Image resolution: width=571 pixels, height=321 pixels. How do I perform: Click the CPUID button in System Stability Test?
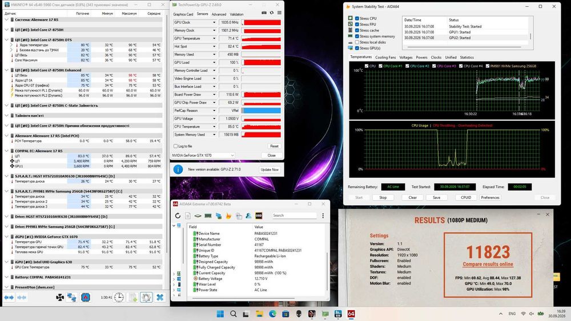coord(466,197)
